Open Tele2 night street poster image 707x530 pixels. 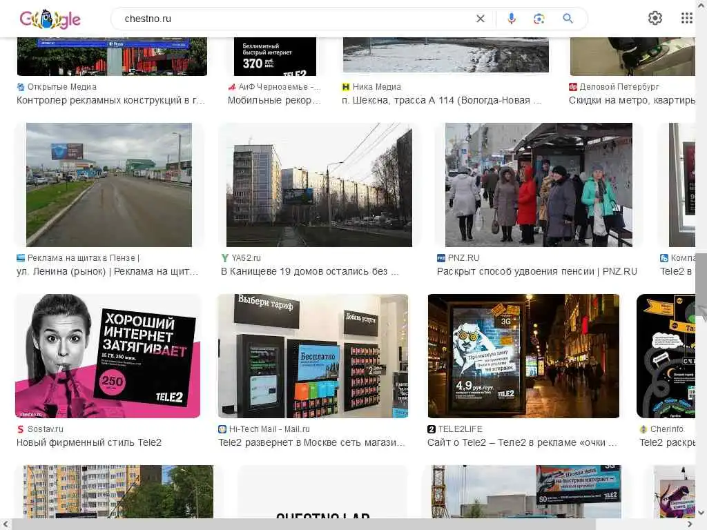coord(523,356)
